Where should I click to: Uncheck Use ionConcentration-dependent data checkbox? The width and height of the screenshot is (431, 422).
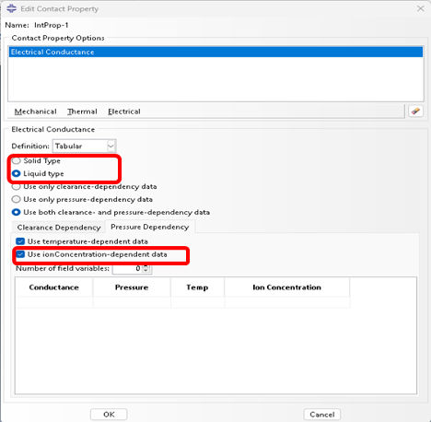[x=20, y=254]
